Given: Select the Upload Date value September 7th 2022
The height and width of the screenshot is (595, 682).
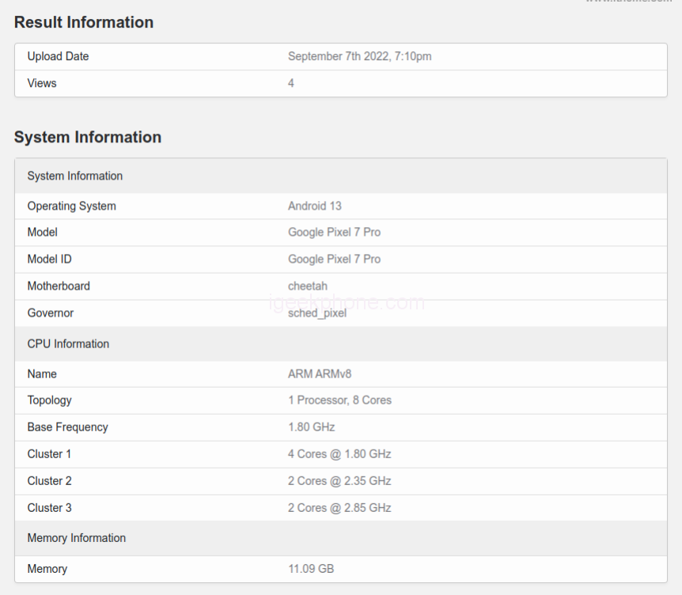Looking at the screenshot, I should click(359, 56).
